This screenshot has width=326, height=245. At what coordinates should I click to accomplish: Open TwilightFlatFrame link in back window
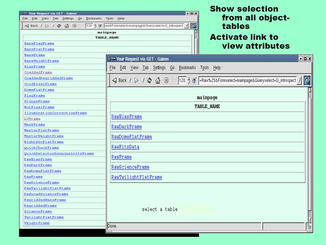44,217
